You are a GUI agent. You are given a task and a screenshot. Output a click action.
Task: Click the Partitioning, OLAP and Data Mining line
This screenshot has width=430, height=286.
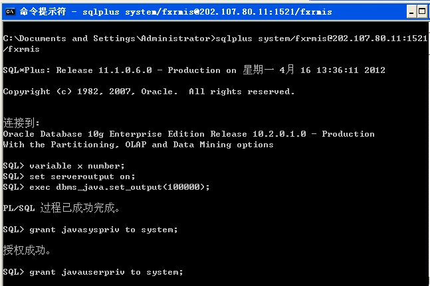(x=138, y=145)
